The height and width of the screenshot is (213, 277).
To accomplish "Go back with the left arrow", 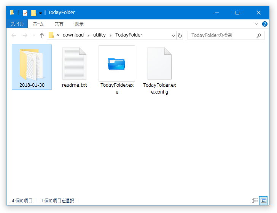I will 14,35.
